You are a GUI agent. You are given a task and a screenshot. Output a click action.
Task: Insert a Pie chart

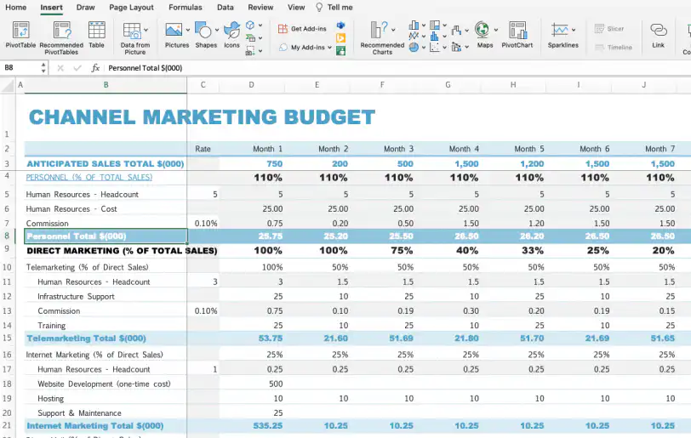tap(414, 47)
